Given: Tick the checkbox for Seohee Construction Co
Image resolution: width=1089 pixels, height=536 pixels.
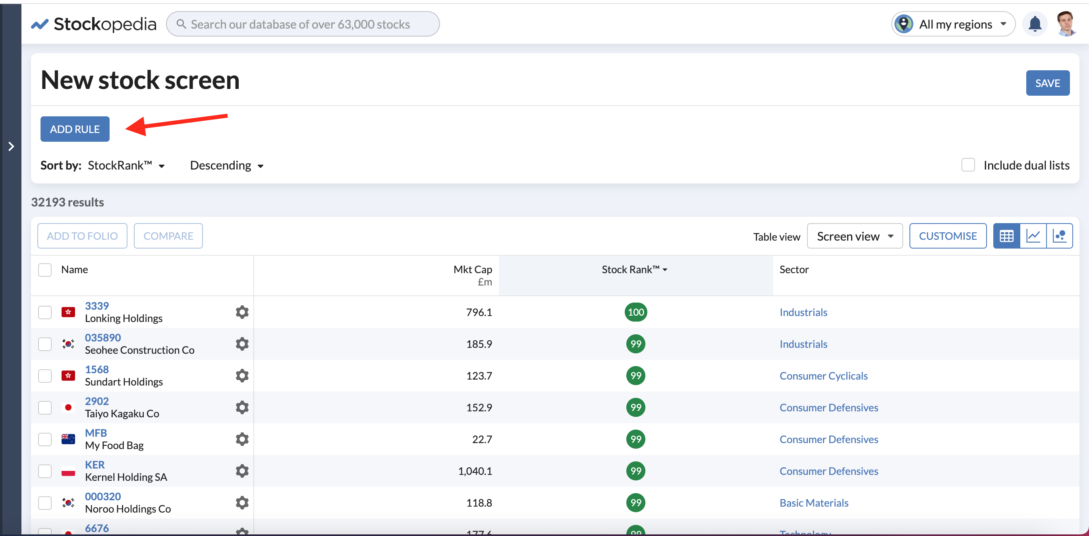Looking at the screenshot, I should 45,344.
